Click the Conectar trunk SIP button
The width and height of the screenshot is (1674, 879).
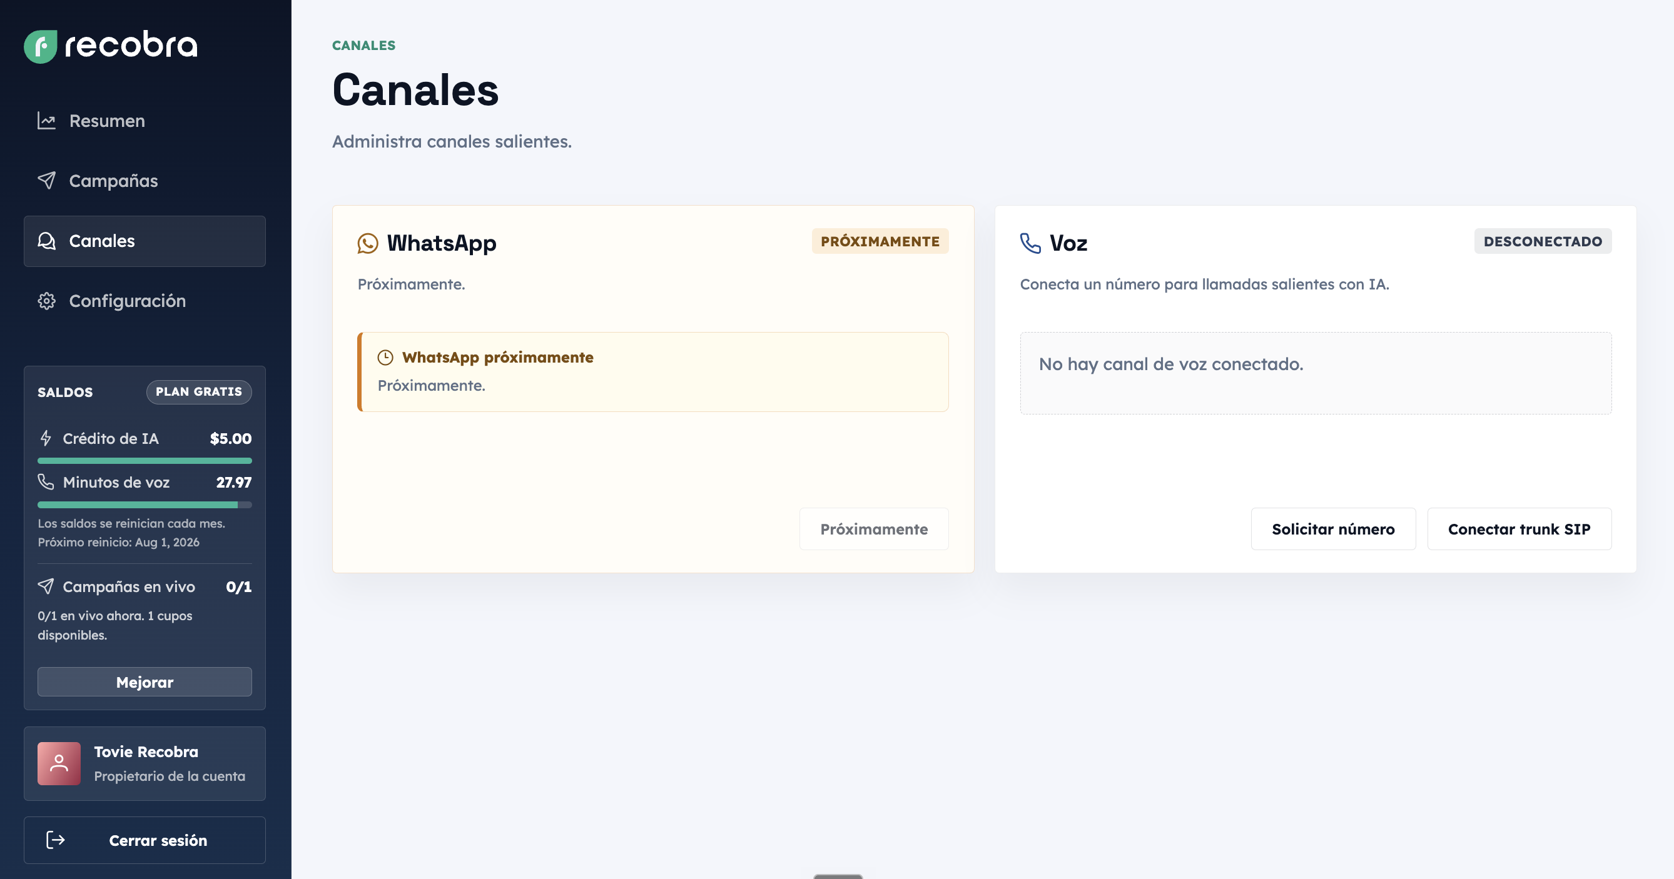1519,529
